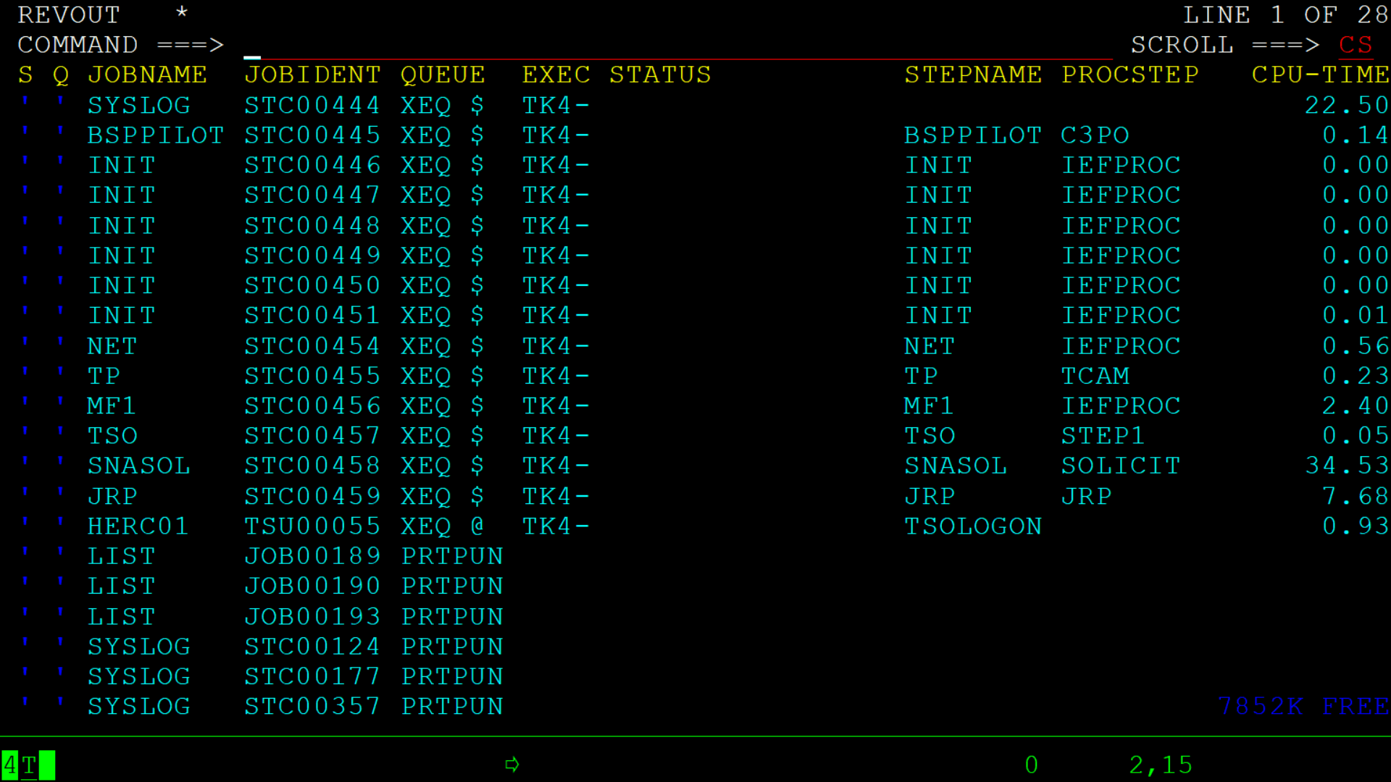Select the TP job name
The height and width of the screenshot is (782, 1391).
[104, 376]
